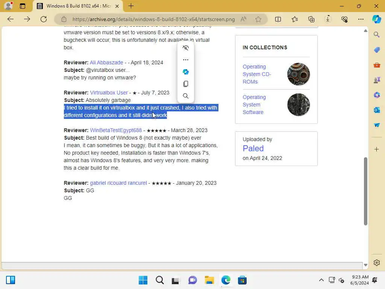Go forward to the next page

click(x=27, y=19)
